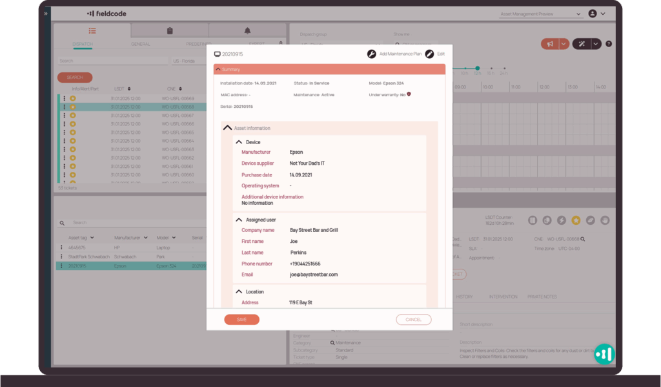
Task: Open the help question mark icon
Action: tap(609, 44)
